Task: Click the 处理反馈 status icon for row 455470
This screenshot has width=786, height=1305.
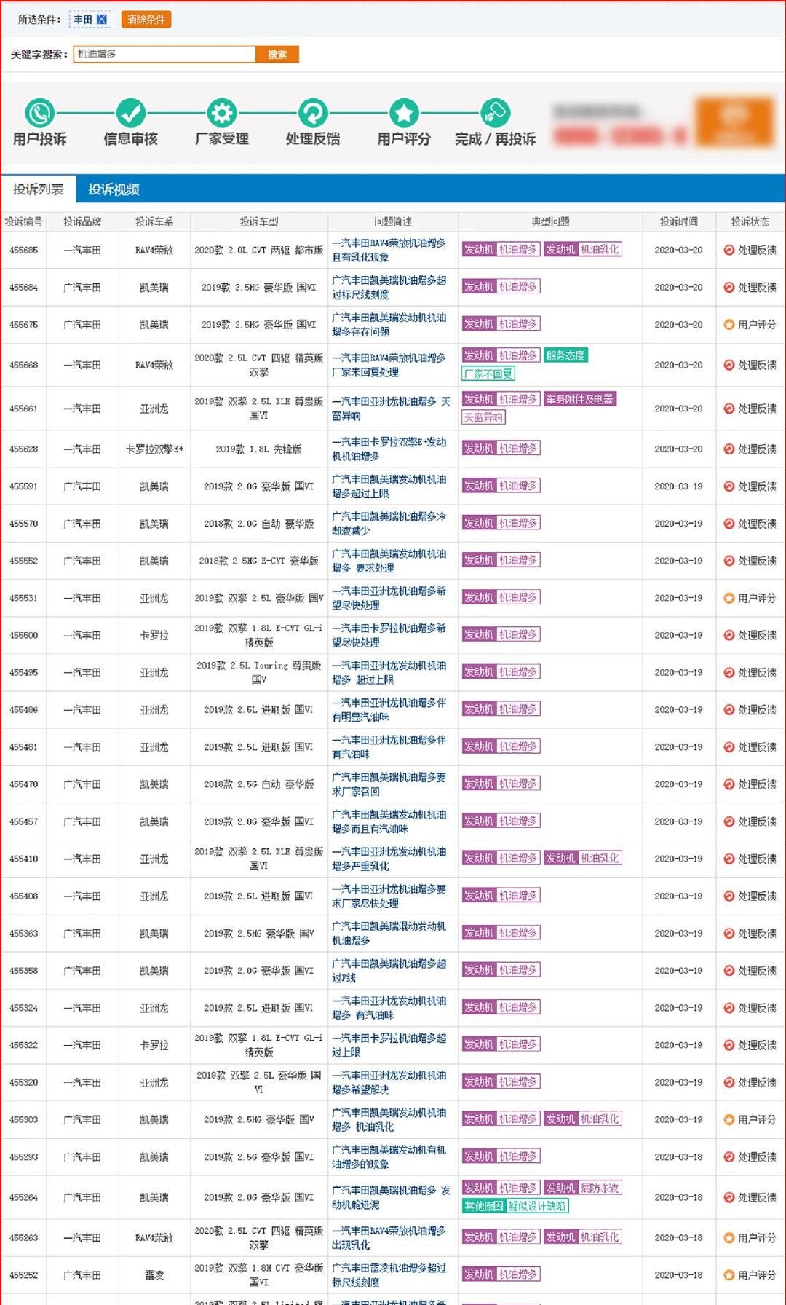Action: tap(729, 784)
